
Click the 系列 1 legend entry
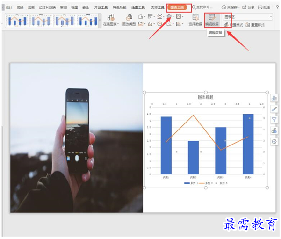(x=191, y=183)
